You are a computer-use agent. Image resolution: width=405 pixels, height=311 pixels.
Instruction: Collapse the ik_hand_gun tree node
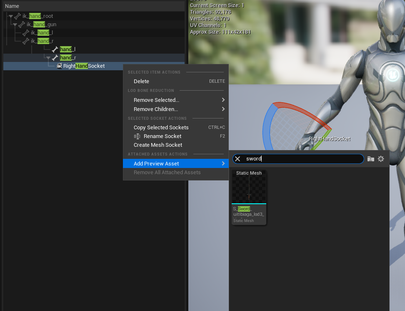[15, 25]
